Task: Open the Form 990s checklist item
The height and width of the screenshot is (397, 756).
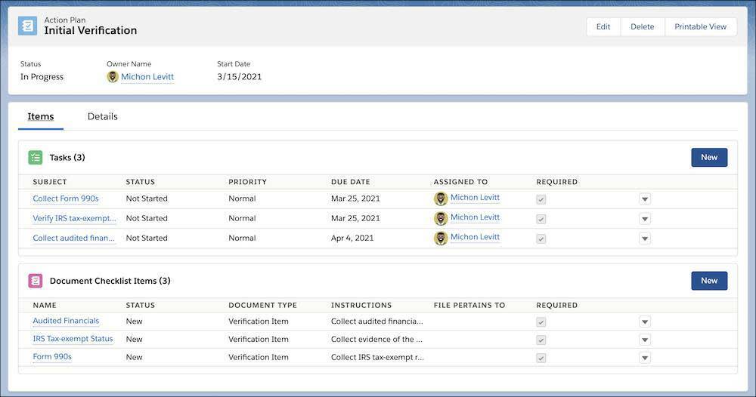Action: (x=52, y=356)
